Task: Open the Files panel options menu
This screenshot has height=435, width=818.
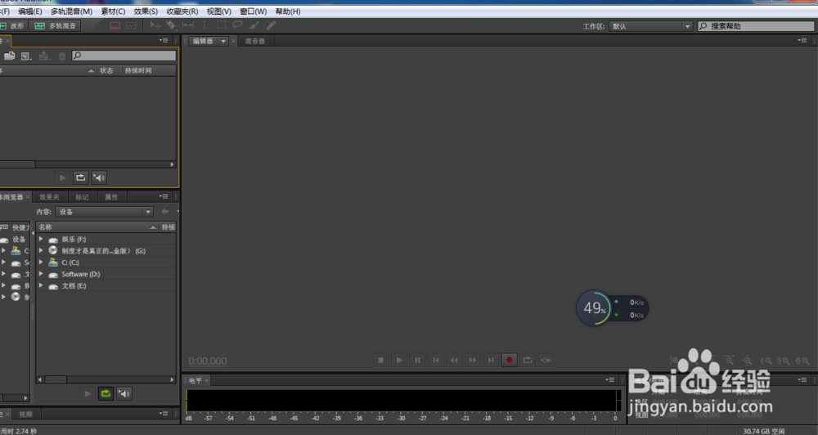Action: pyautogui.click(x=164, y=40)
